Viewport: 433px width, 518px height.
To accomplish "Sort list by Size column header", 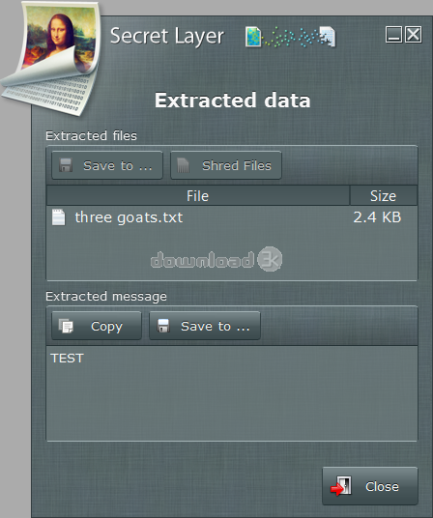I will (x=384, y=196).
